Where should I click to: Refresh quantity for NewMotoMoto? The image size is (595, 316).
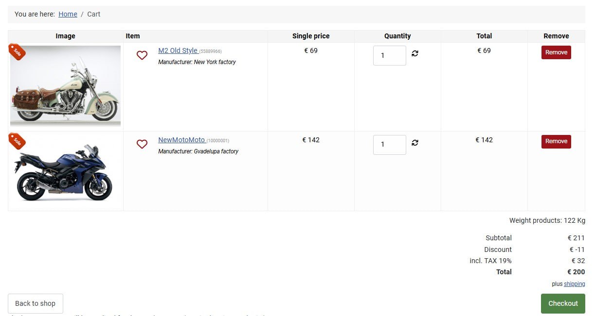tap(415, 143)
